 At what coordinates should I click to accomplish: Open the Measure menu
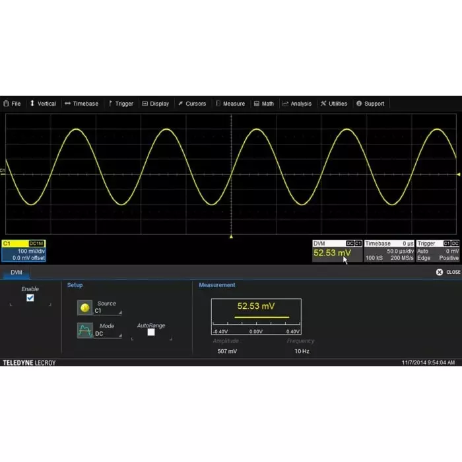click(230, 104)
